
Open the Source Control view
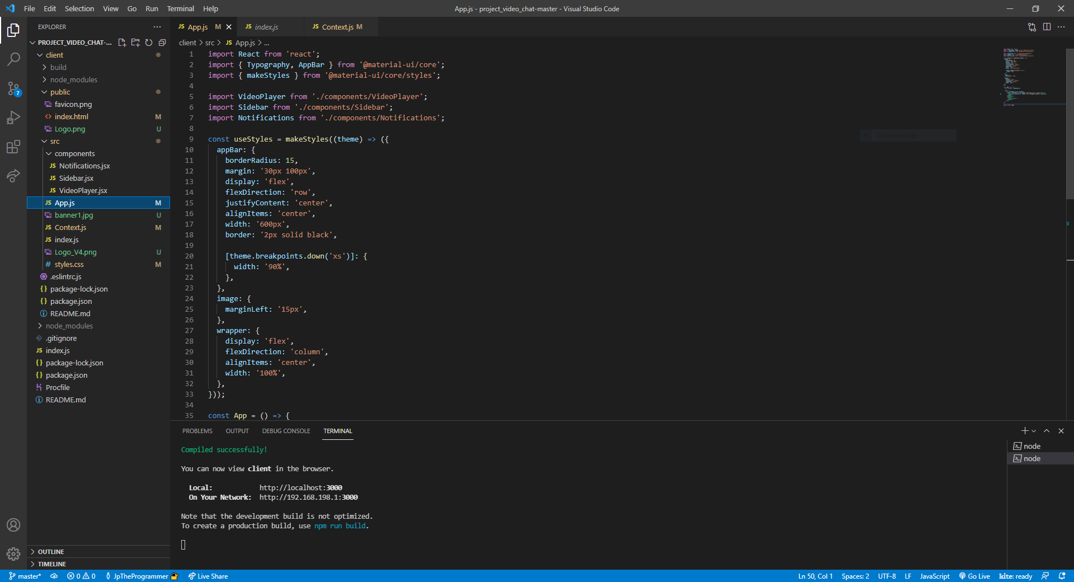tap(13, 88)
